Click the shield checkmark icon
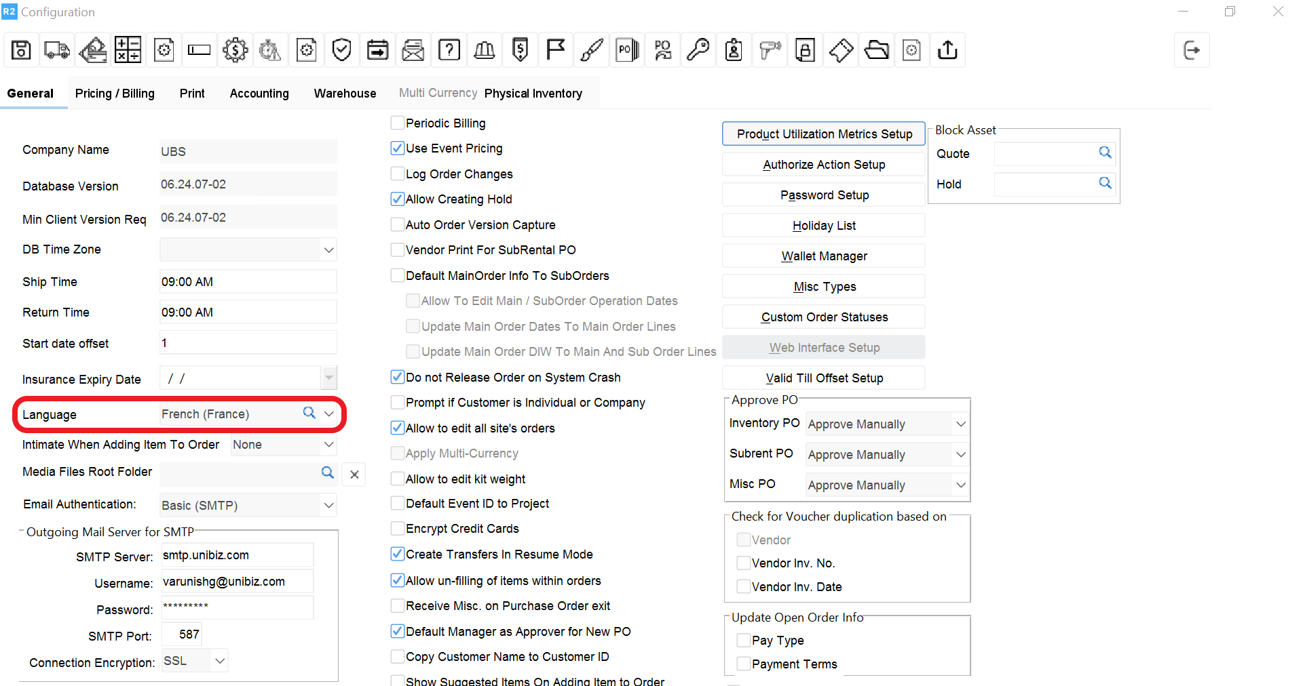This screenshot has height=686, width=1303. click(x=342, y=50)
